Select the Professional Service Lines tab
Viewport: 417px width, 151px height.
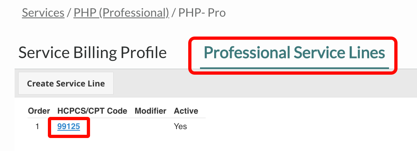294,53
